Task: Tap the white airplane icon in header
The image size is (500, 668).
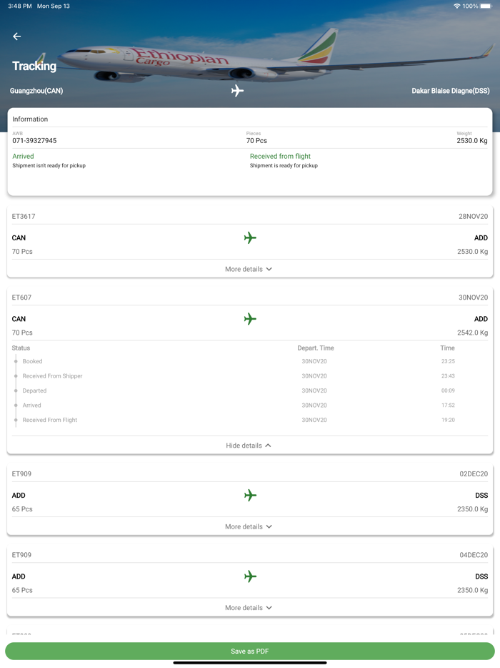Action: (237, 90)
